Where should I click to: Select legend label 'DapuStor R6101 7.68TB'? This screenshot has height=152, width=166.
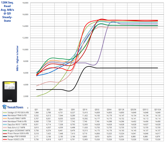[x=17, y=125]
